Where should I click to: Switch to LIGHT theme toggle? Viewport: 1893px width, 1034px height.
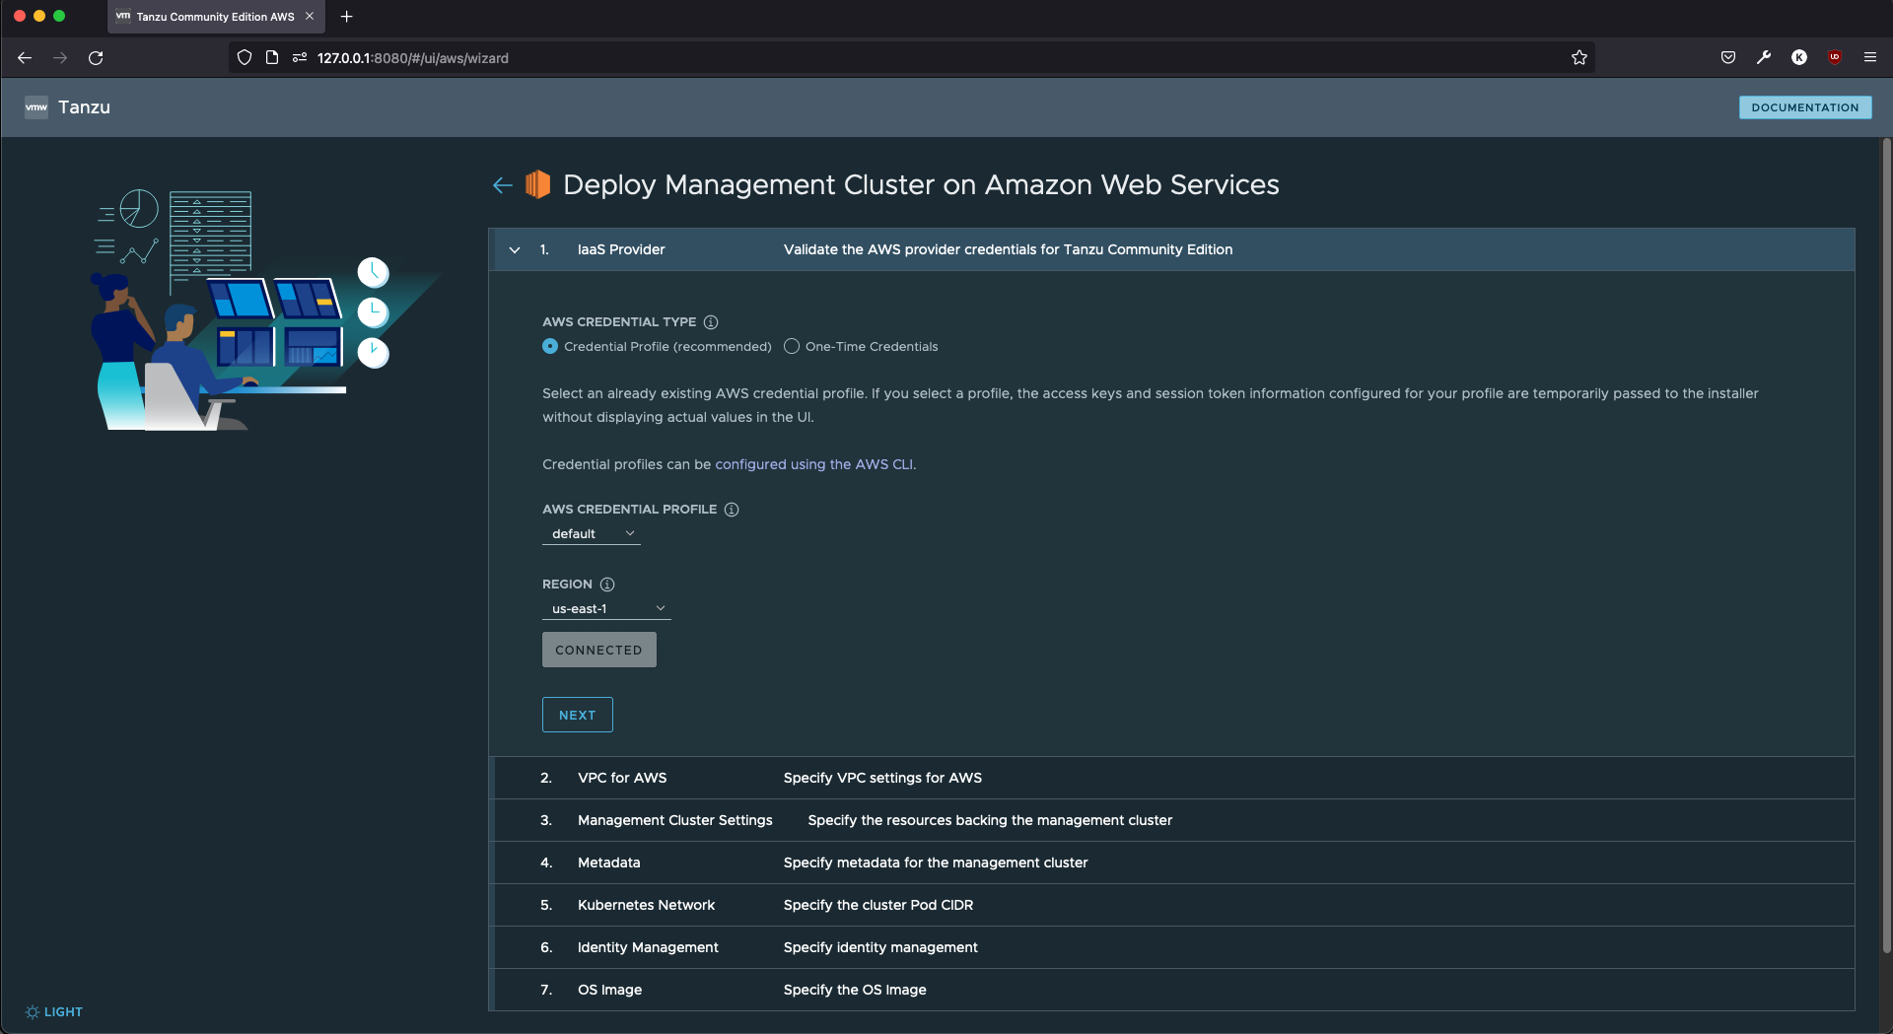tap(54, 1012)
